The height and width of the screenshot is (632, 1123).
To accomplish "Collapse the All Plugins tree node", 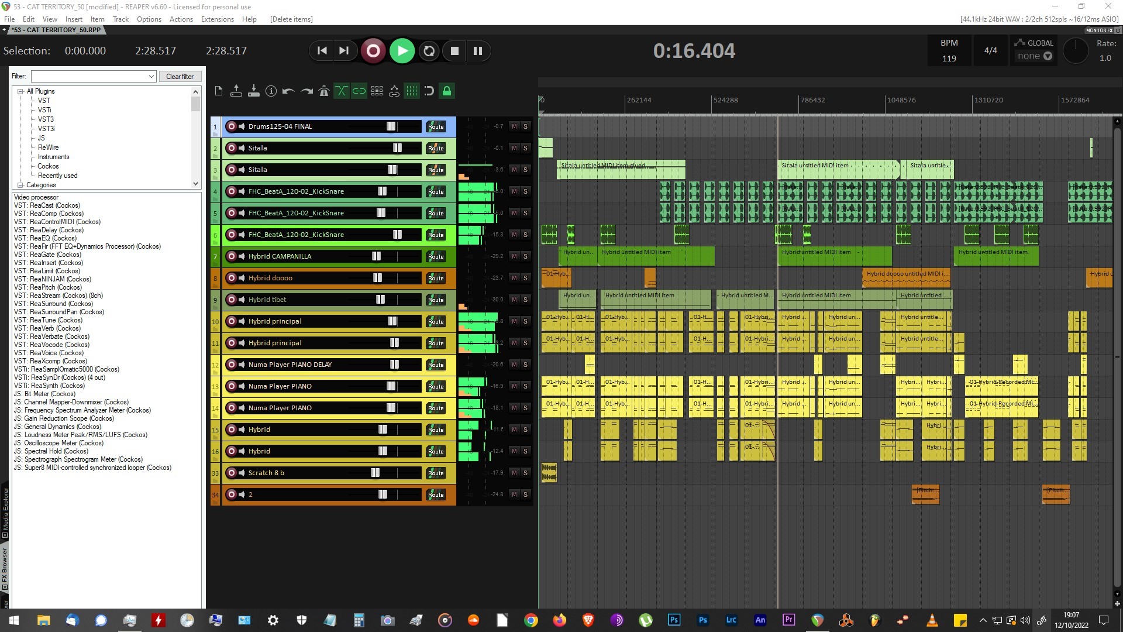I will pyautogui.click(x=20, y=91).
